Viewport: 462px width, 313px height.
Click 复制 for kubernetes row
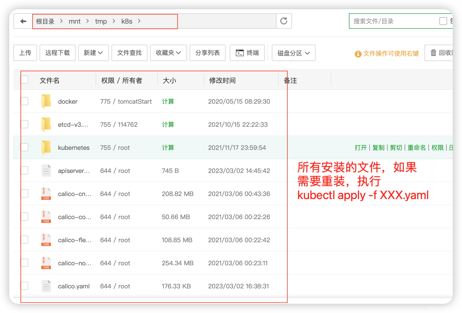[378, 148]
